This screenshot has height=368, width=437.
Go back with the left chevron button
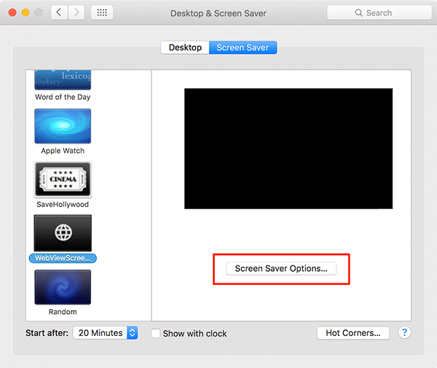coord(59,12)
